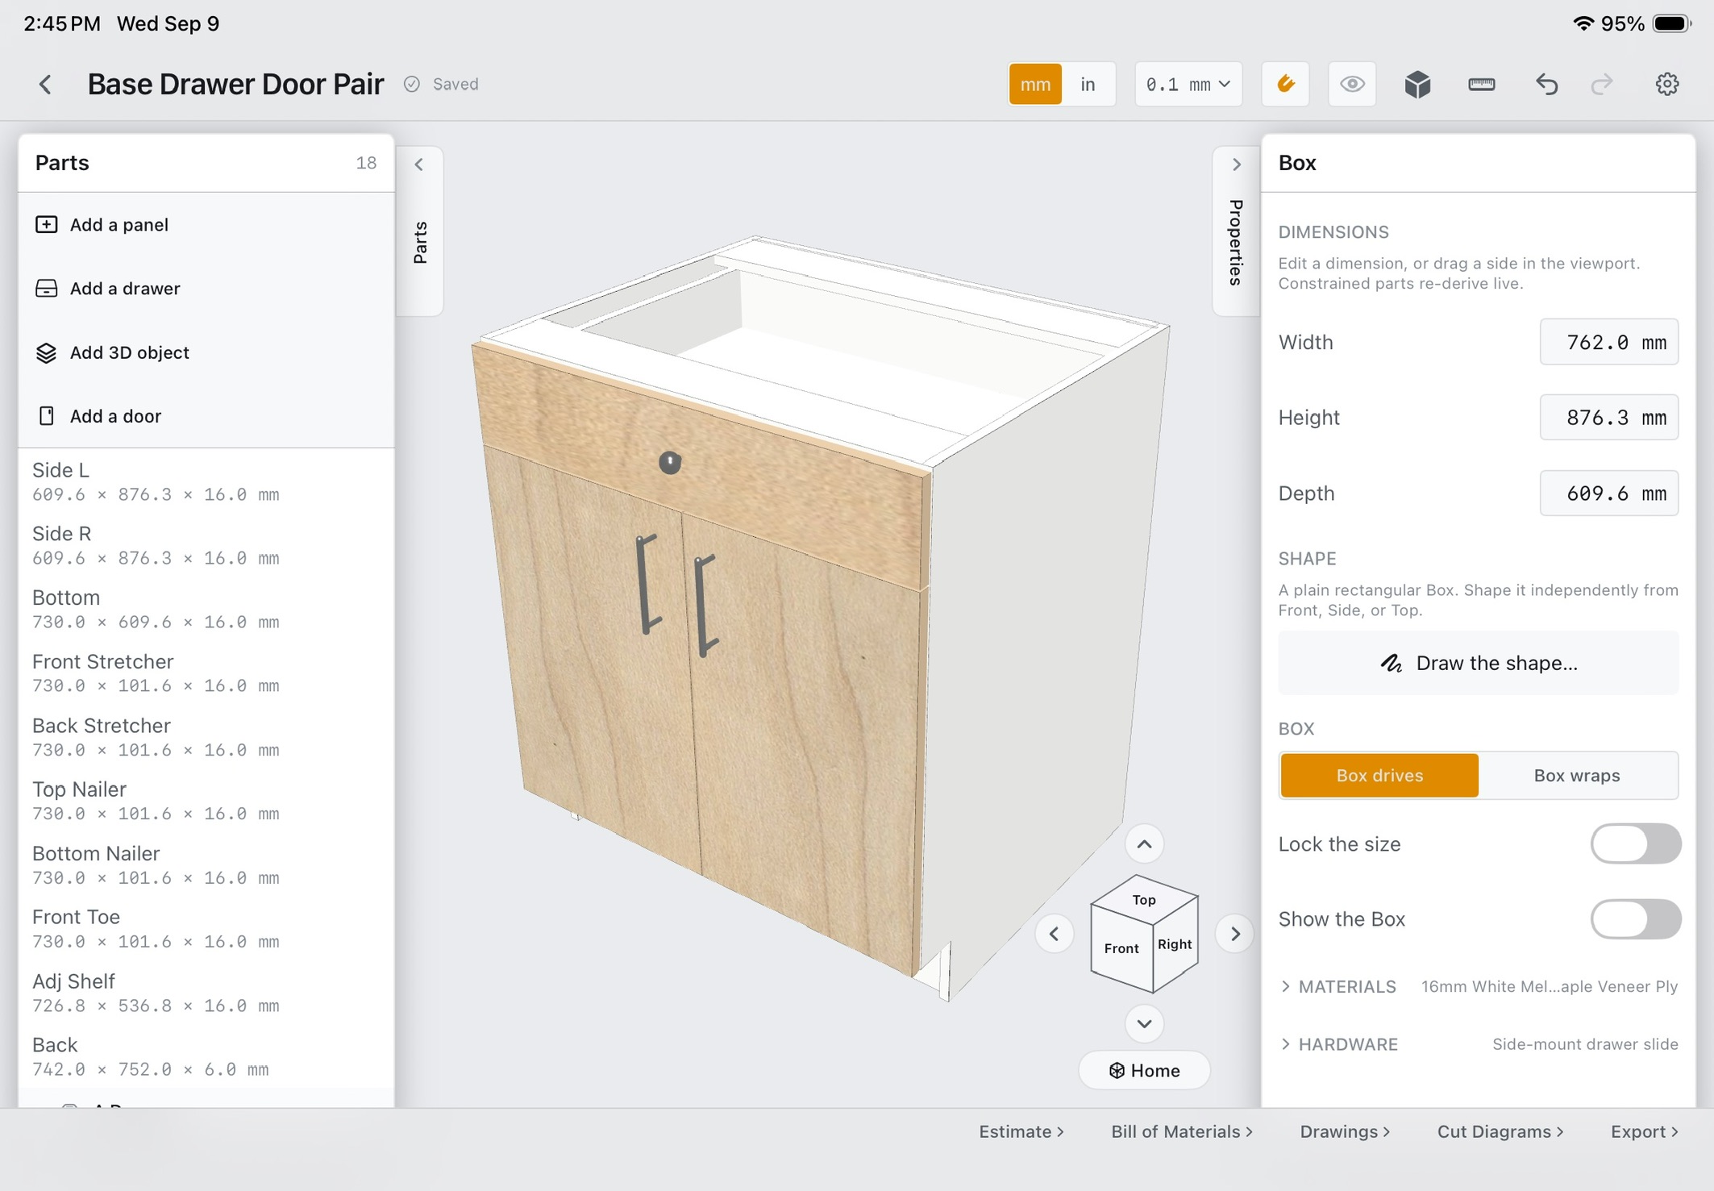Click the Add a drawer icon
This screenshot has height=1191, width=1714.
coord(46,288)
